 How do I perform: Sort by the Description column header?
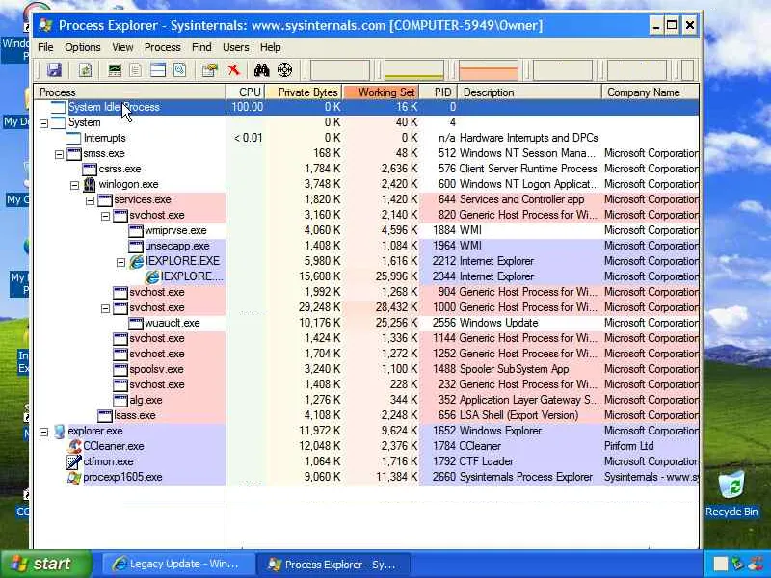529,92
